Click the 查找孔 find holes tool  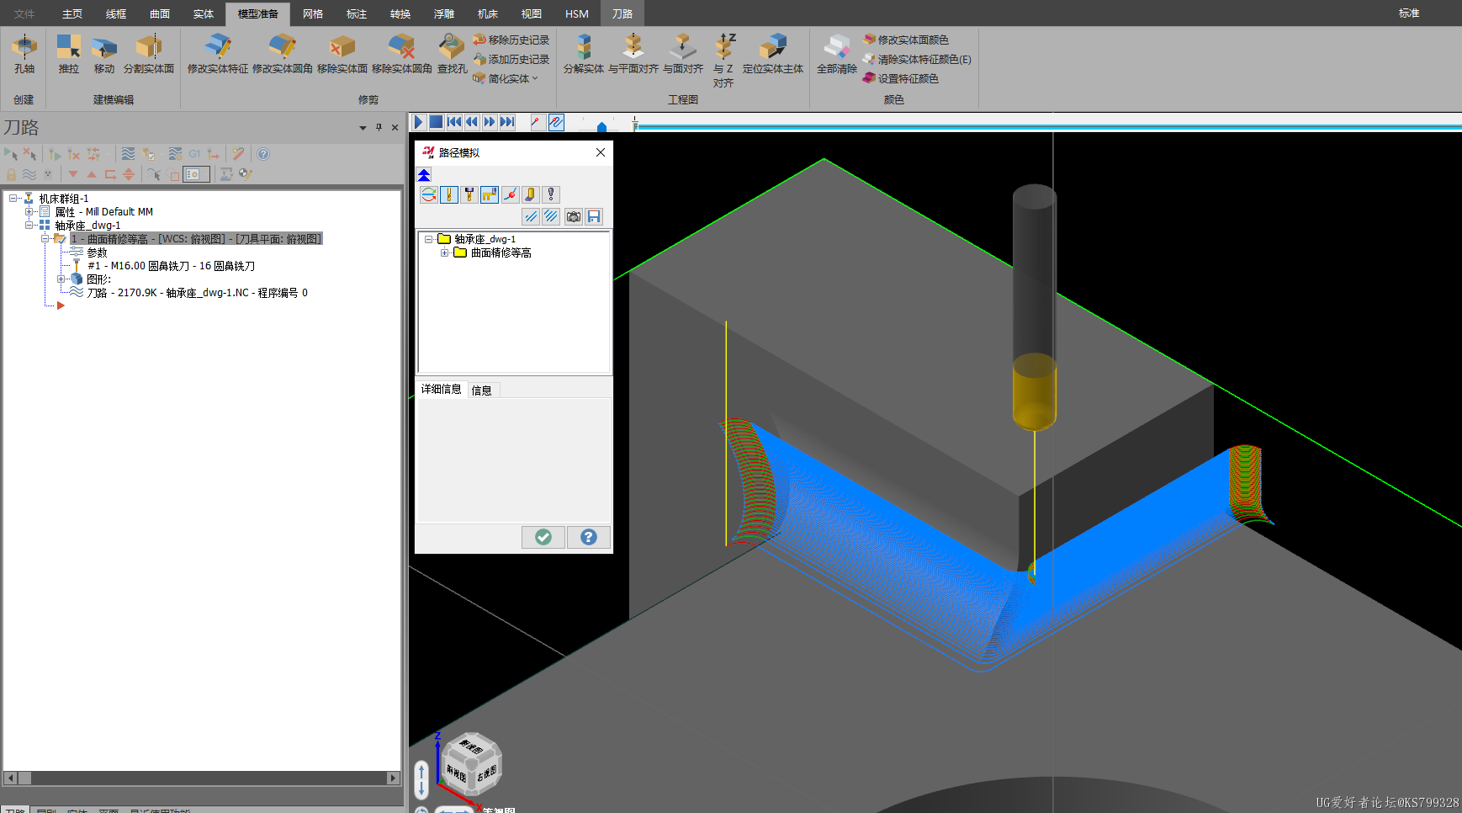(452, 55)
